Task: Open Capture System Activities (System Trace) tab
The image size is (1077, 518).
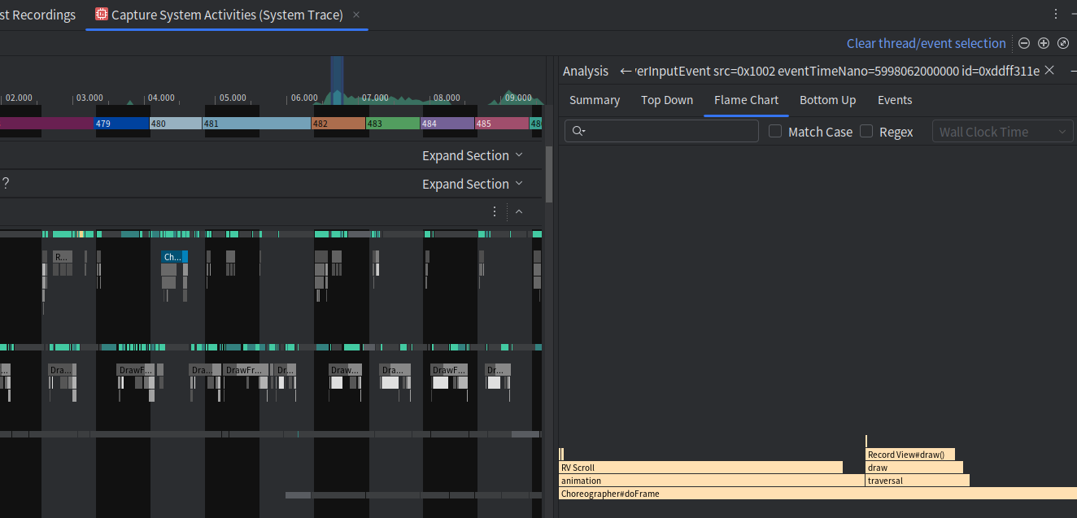Action: pyautogui.click(x=227, y=15)
